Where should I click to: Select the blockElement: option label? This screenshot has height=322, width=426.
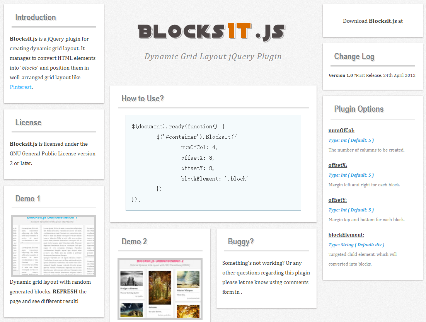pyautogui.click(x=346, y=235)
